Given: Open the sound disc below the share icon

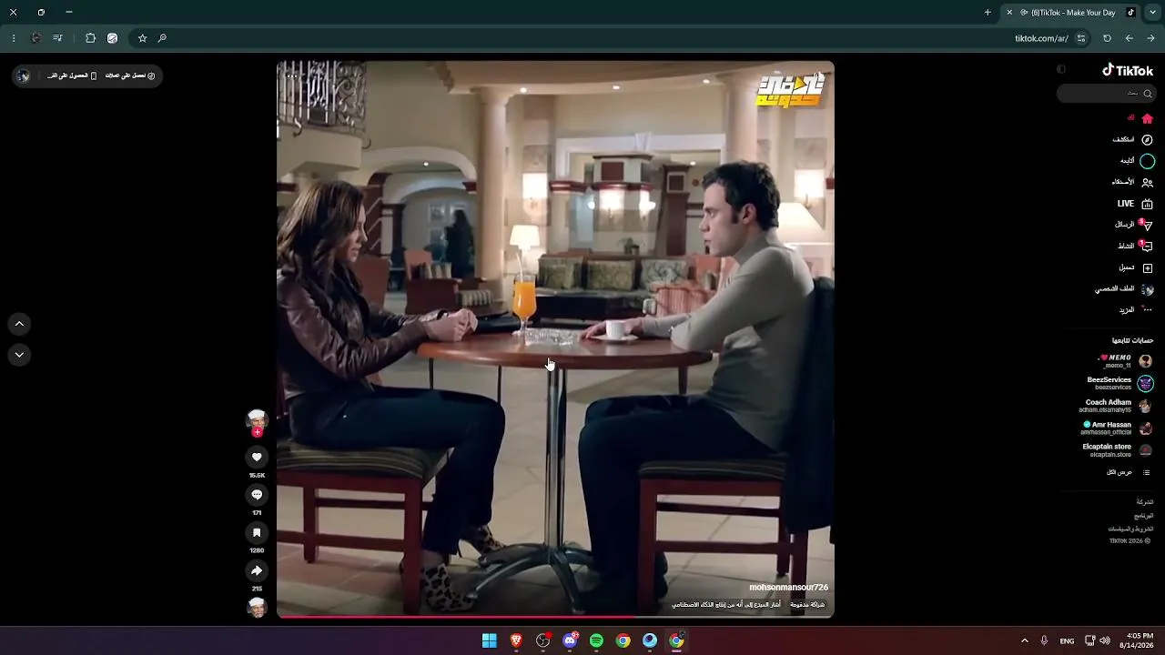Looking at the screenshot, I should coord(257,608).
